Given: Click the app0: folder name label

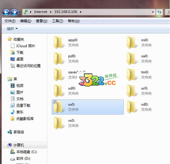Looking at the screenshot, I should 73,40.
